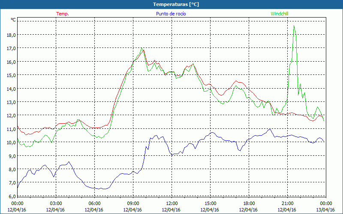Select the blue 'Punto de rocío' legend label
The width and height of the screenshot is (343, 214).
(171, 14)
